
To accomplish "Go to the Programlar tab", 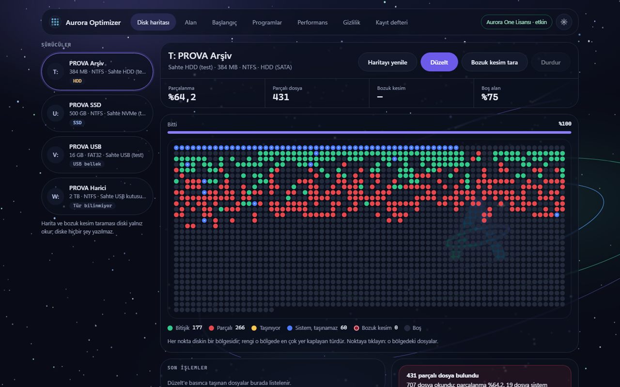I will (267, 22).
